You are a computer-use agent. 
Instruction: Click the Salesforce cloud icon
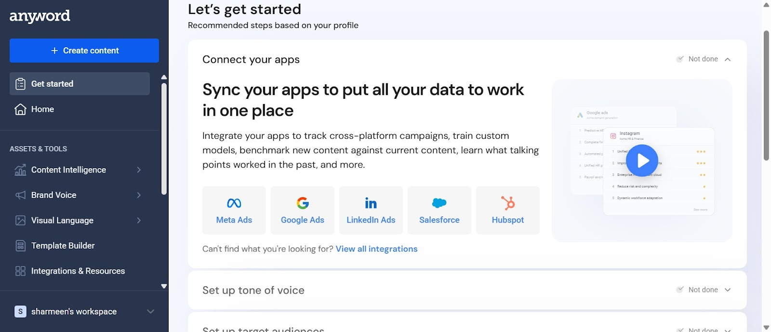(x=439, y=203)
